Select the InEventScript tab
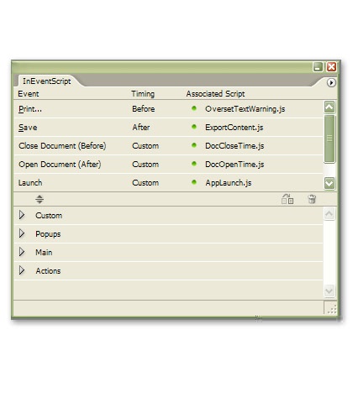 pyautogui.click(x=47, y=81)
